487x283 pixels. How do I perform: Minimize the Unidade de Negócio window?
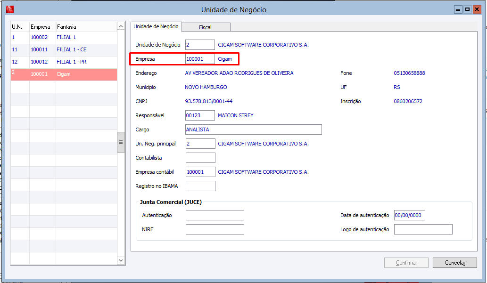[458, 9]
